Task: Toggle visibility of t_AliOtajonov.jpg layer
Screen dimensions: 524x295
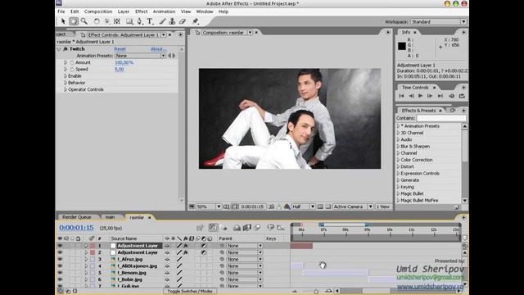Action: [x=60, y=265]
